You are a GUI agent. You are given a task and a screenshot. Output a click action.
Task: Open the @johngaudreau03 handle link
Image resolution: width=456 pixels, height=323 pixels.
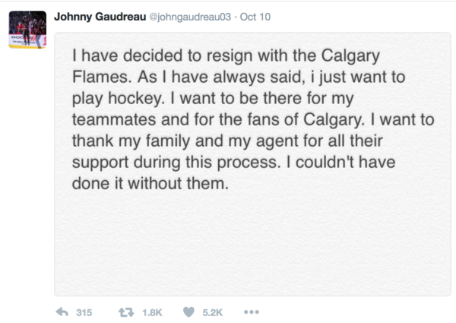point(190,17)
